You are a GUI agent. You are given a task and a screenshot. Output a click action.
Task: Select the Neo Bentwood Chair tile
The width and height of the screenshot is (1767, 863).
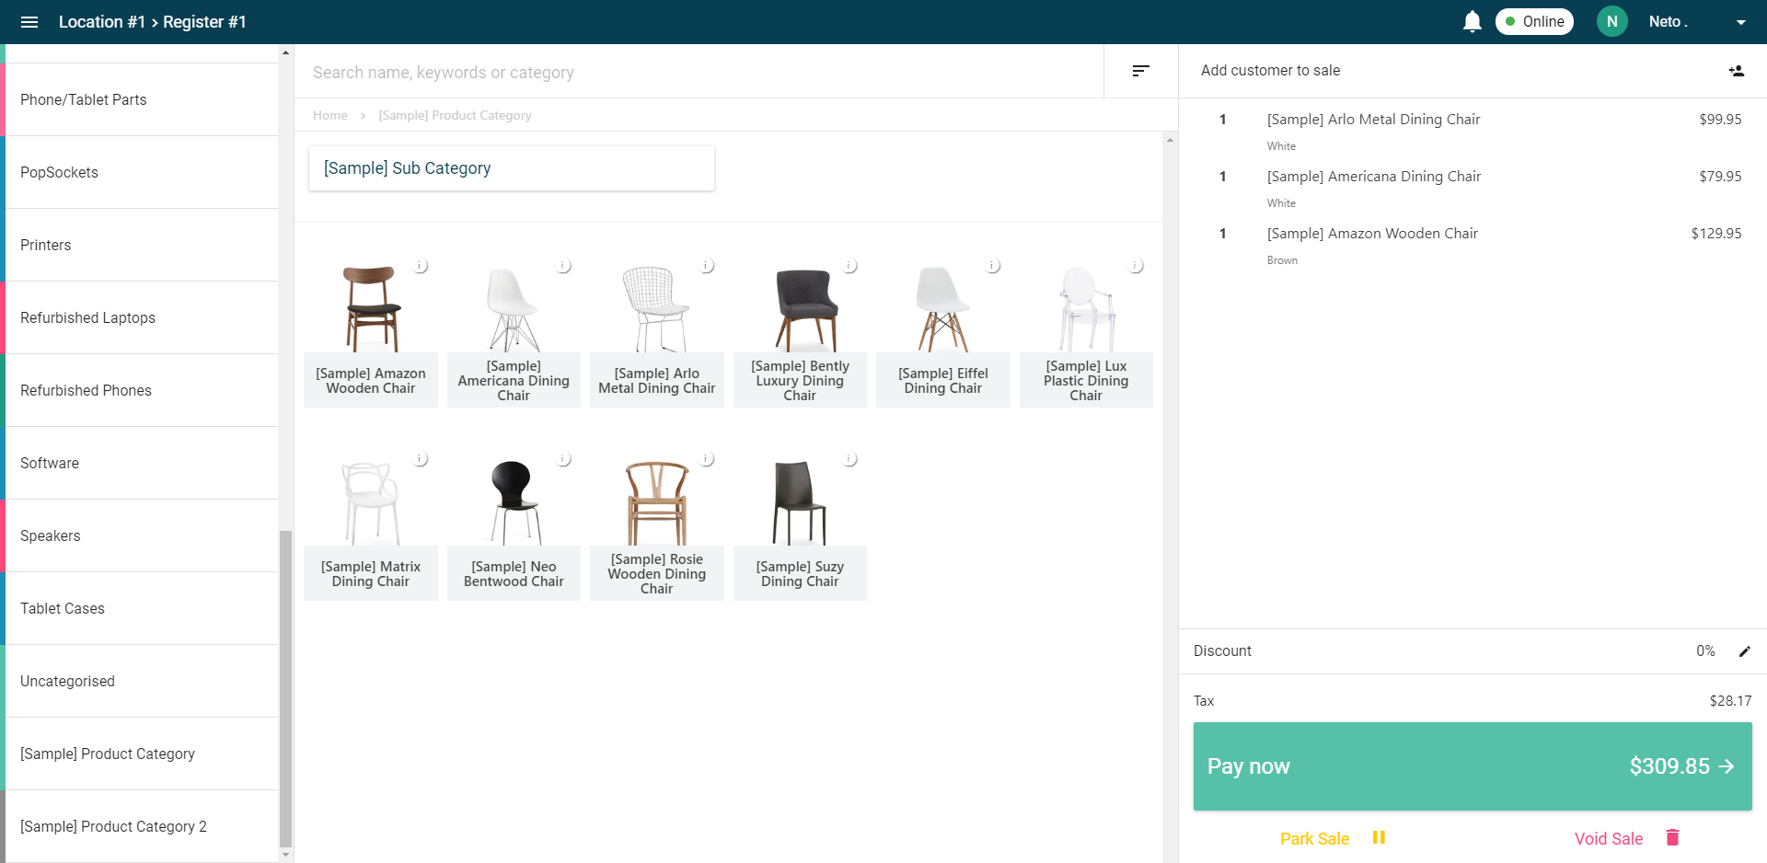514,524
